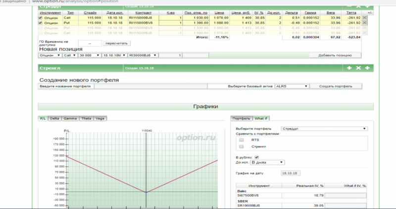Switch to the Delta chart tab

54,118
